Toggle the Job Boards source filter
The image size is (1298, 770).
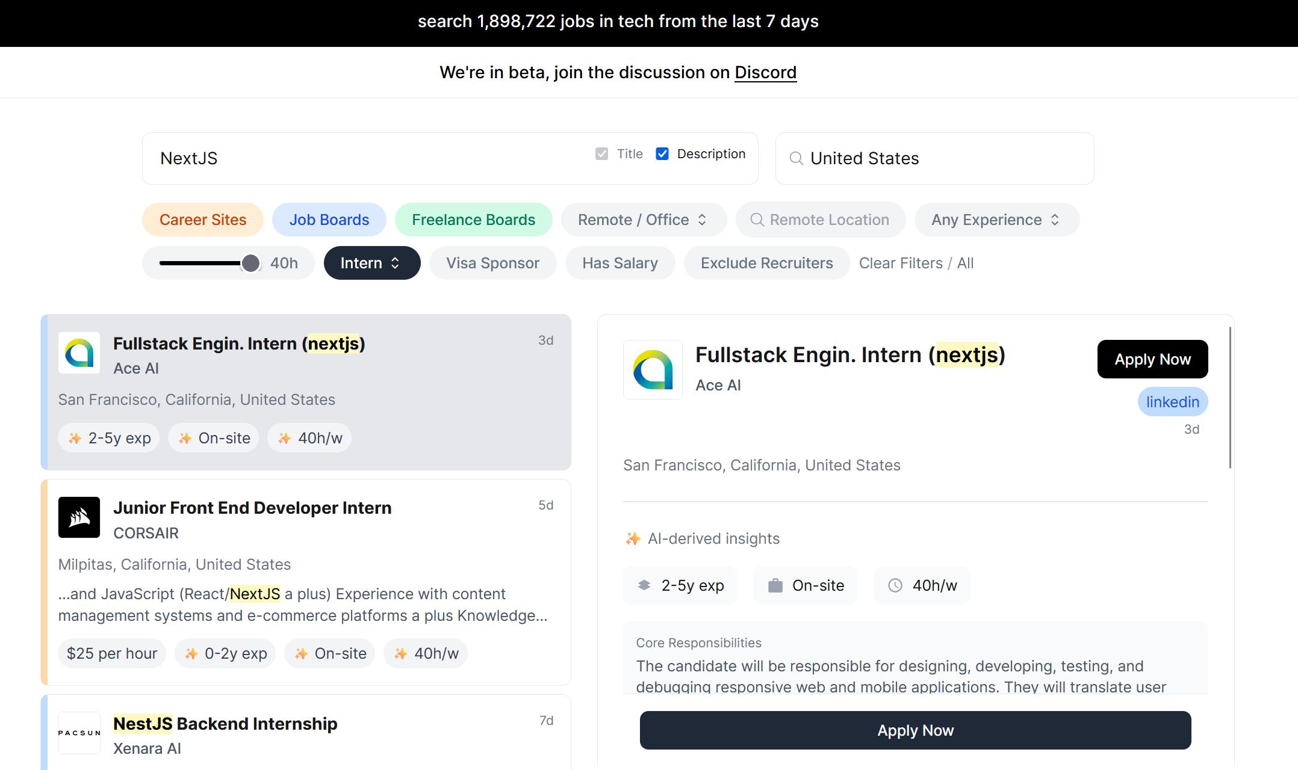point(329,220)
